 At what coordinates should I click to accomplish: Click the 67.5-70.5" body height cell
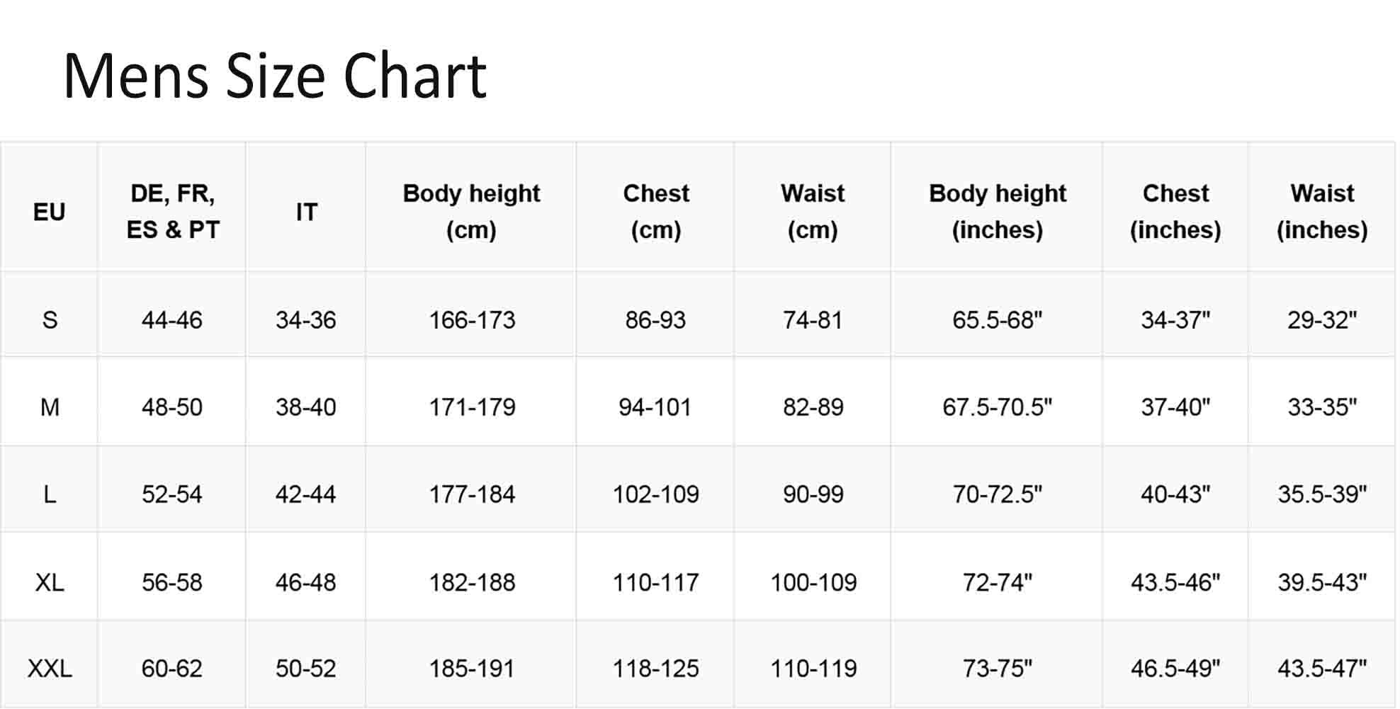click(997, 407)
